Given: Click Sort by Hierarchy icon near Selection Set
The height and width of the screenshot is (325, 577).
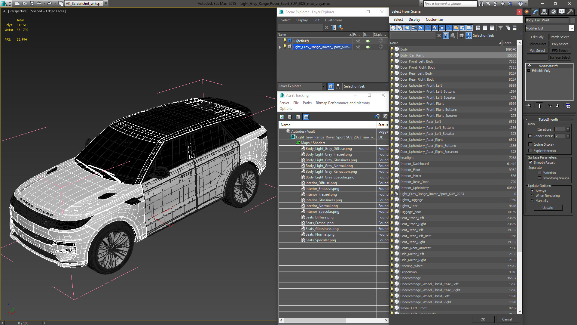Looking at the screenshot, I should (469, 36).
